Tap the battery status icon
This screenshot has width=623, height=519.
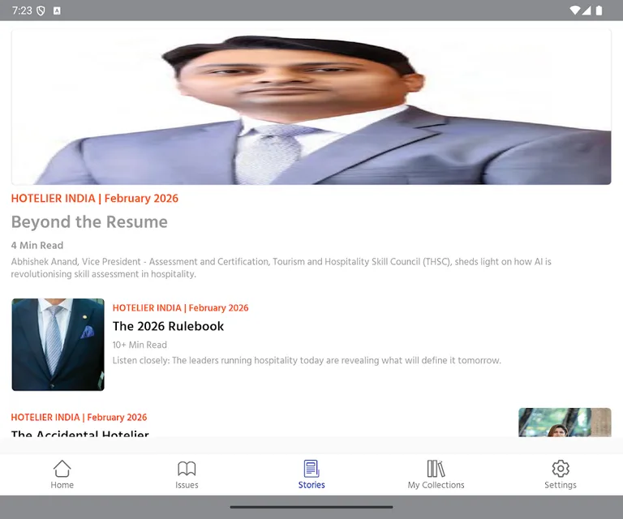point(599,11)
